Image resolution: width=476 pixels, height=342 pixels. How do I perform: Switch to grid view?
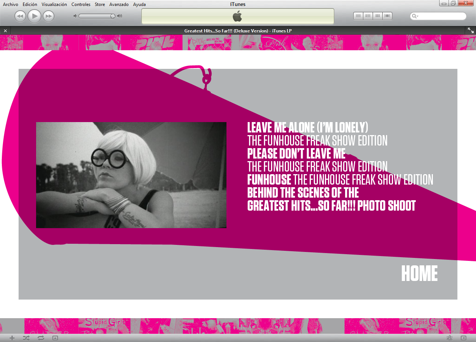377,16
